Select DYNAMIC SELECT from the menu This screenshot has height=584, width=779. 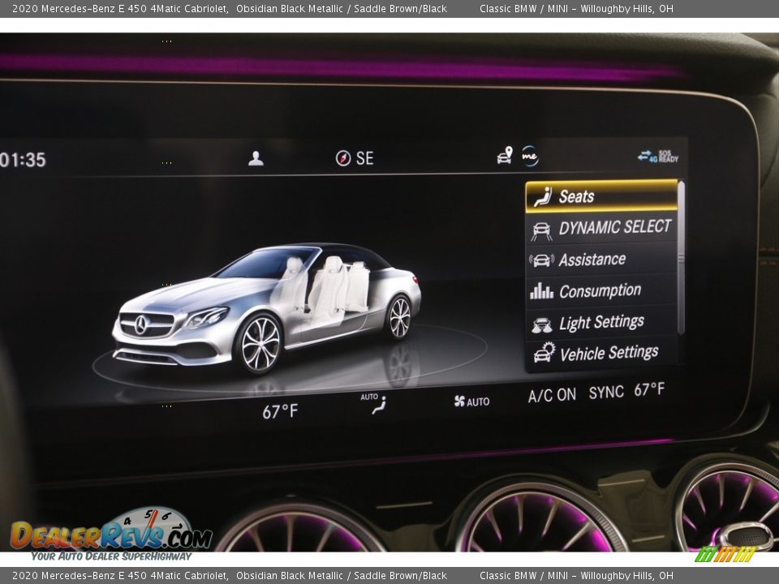[601, 229]
